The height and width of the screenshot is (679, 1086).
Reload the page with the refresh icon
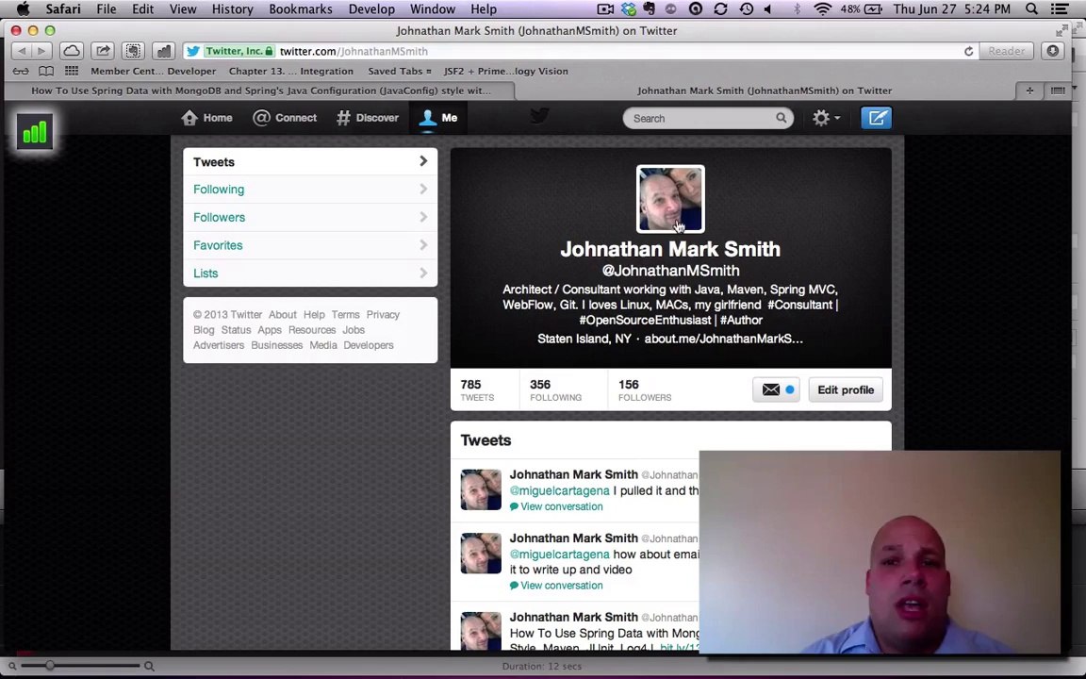(968, 51)
